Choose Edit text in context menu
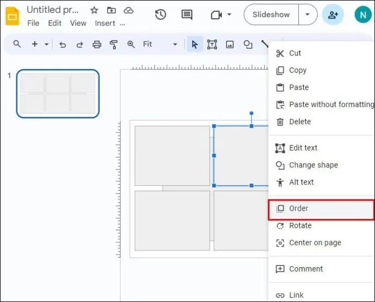Screen dimensions: 375x302 [322, 148]
